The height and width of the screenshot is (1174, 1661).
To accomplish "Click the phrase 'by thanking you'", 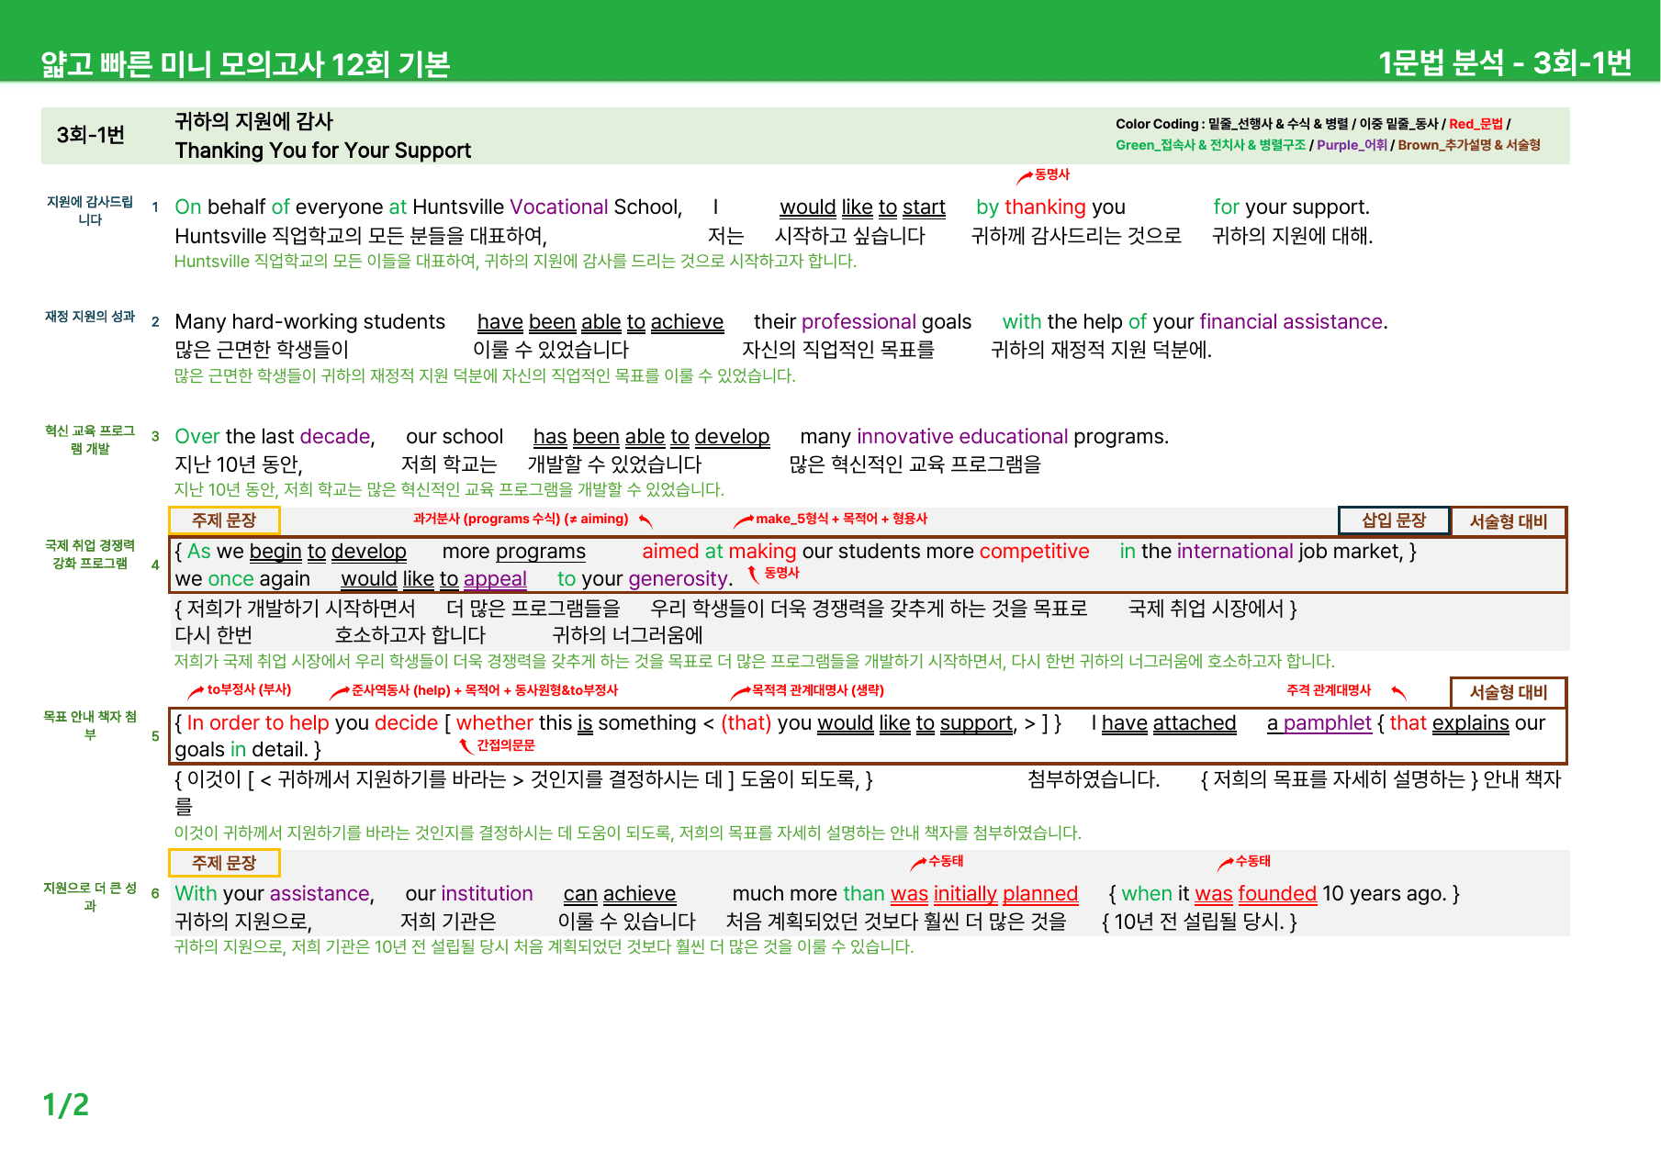I will click(x=1050, y=207).
